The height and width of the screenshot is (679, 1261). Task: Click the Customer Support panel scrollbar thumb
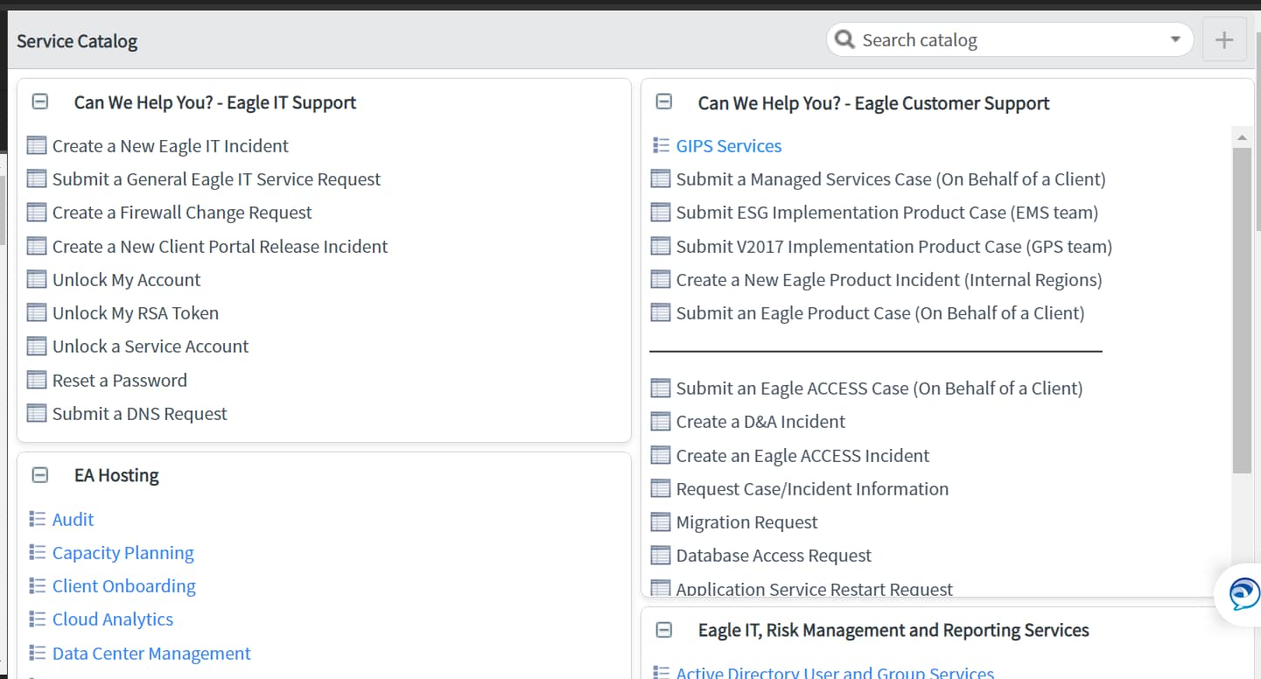click(1242, 310)
